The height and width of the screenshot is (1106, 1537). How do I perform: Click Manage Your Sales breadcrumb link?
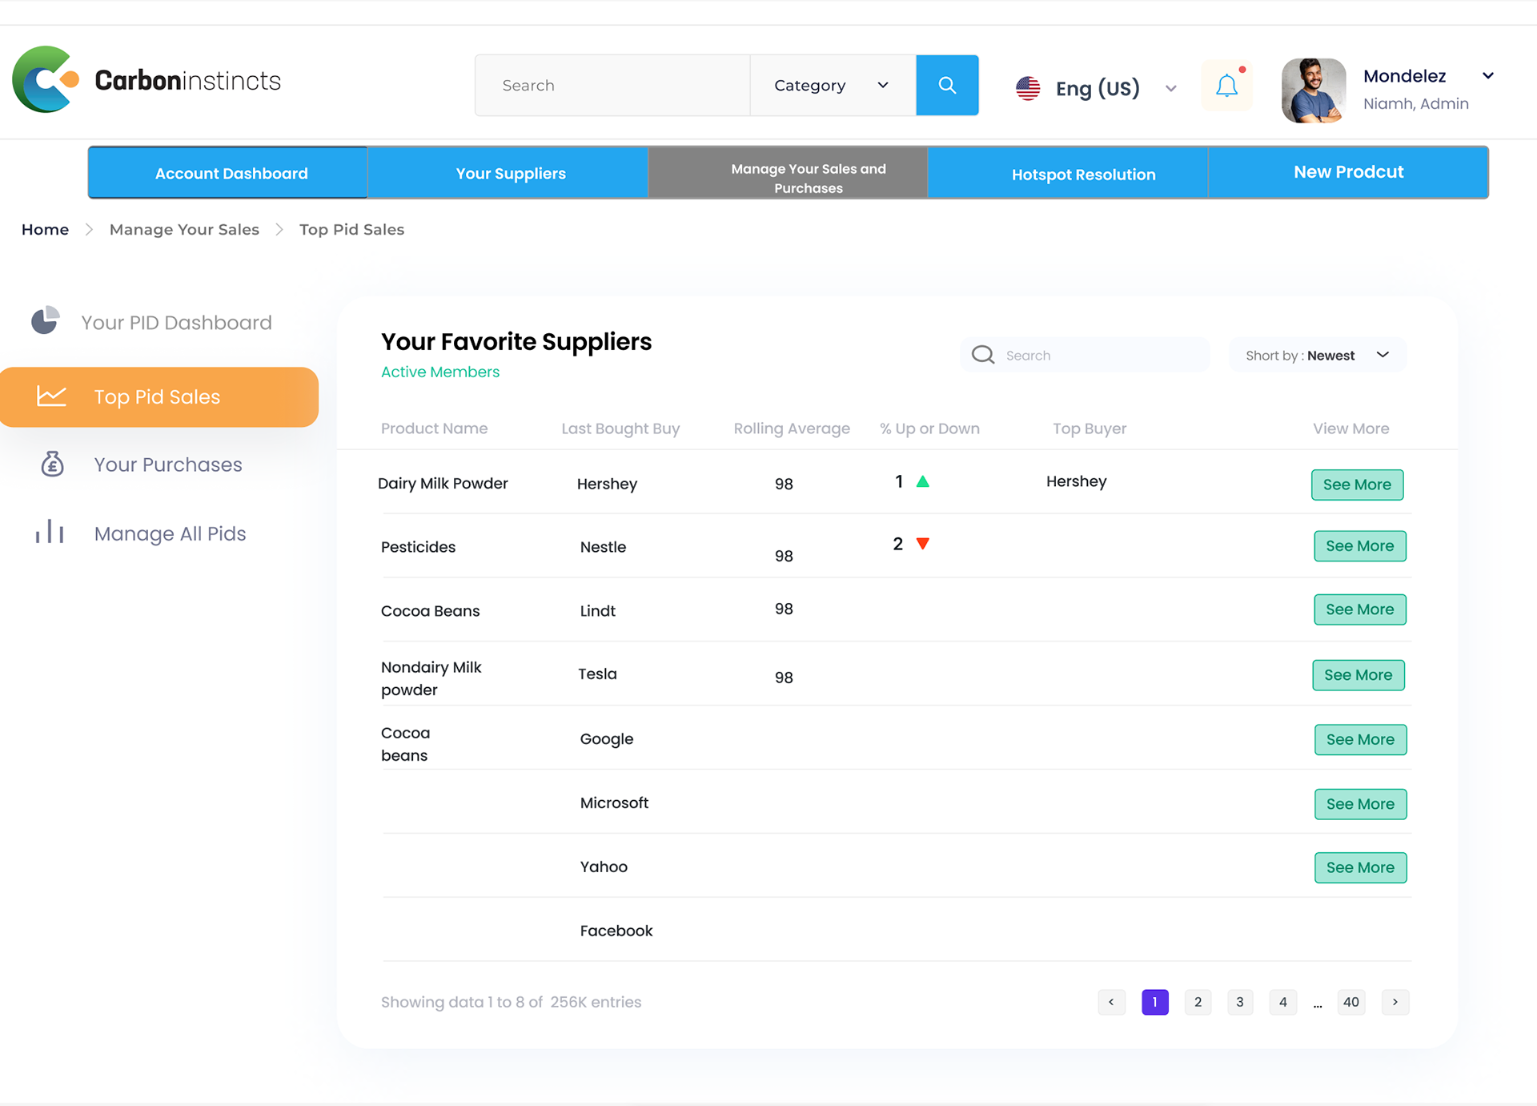pyautogui.click(x=184, y=230)
